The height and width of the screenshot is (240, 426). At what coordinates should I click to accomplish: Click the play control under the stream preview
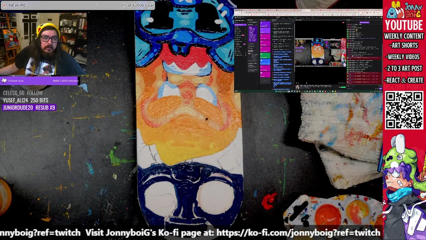[x=297, y=83]
